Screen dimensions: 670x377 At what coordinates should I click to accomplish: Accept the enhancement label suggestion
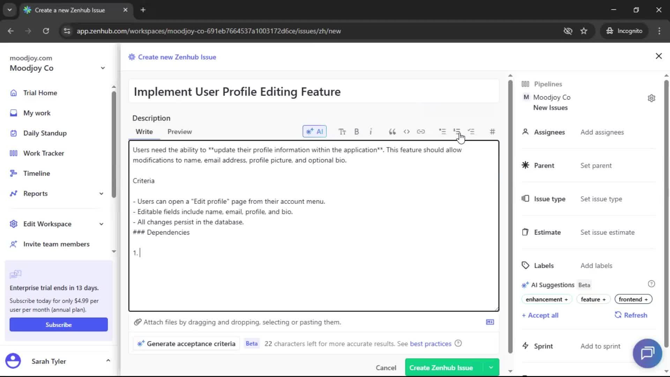tap(546, 299)
